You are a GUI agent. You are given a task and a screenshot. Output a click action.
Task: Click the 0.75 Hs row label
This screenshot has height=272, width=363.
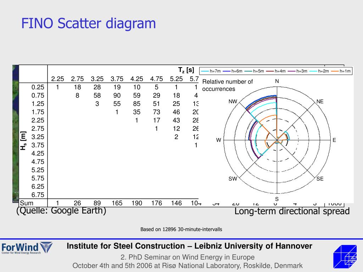tap(38, 96)
